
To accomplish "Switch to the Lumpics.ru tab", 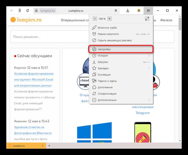I will pyautogui.click(x=26, y=146).
